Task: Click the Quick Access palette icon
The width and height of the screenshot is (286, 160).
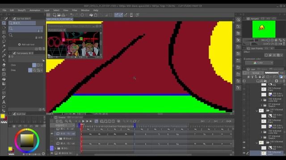Action: coord(238,20)
